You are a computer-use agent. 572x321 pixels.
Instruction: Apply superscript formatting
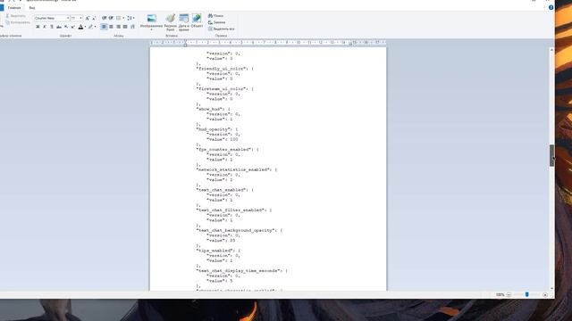tap(73, 27)
